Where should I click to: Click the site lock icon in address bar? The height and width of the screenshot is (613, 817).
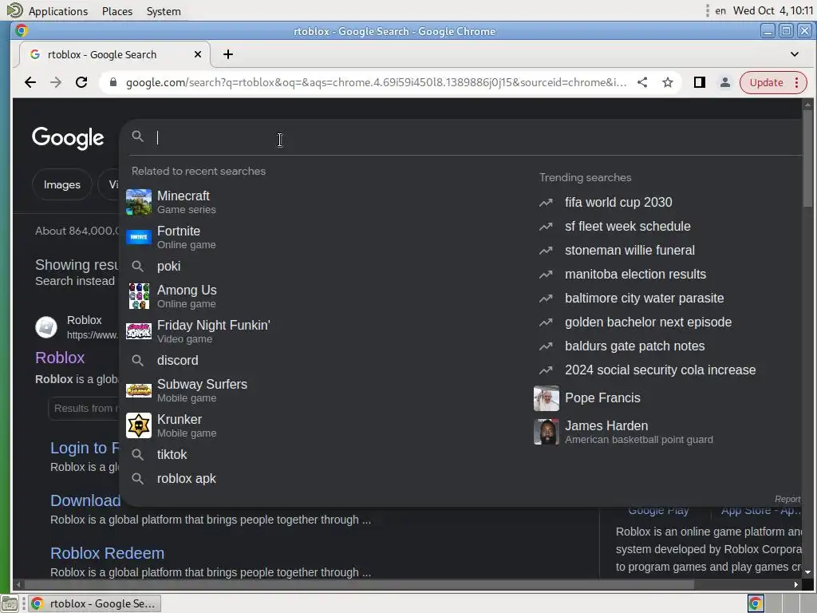pyautogui.click(x=113, y=82)
